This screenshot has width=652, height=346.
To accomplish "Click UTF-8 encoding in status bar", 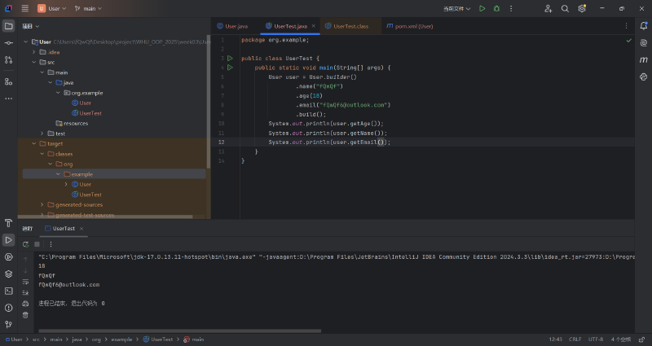I will (x=596, y=339).
